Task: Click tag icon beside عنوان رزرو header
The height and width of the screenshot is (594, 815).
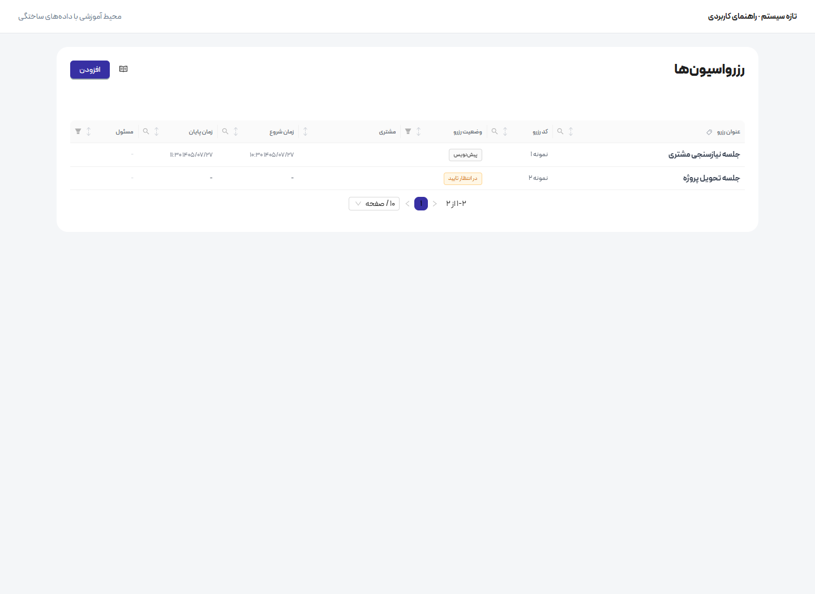Action: [x=709, y=132]
